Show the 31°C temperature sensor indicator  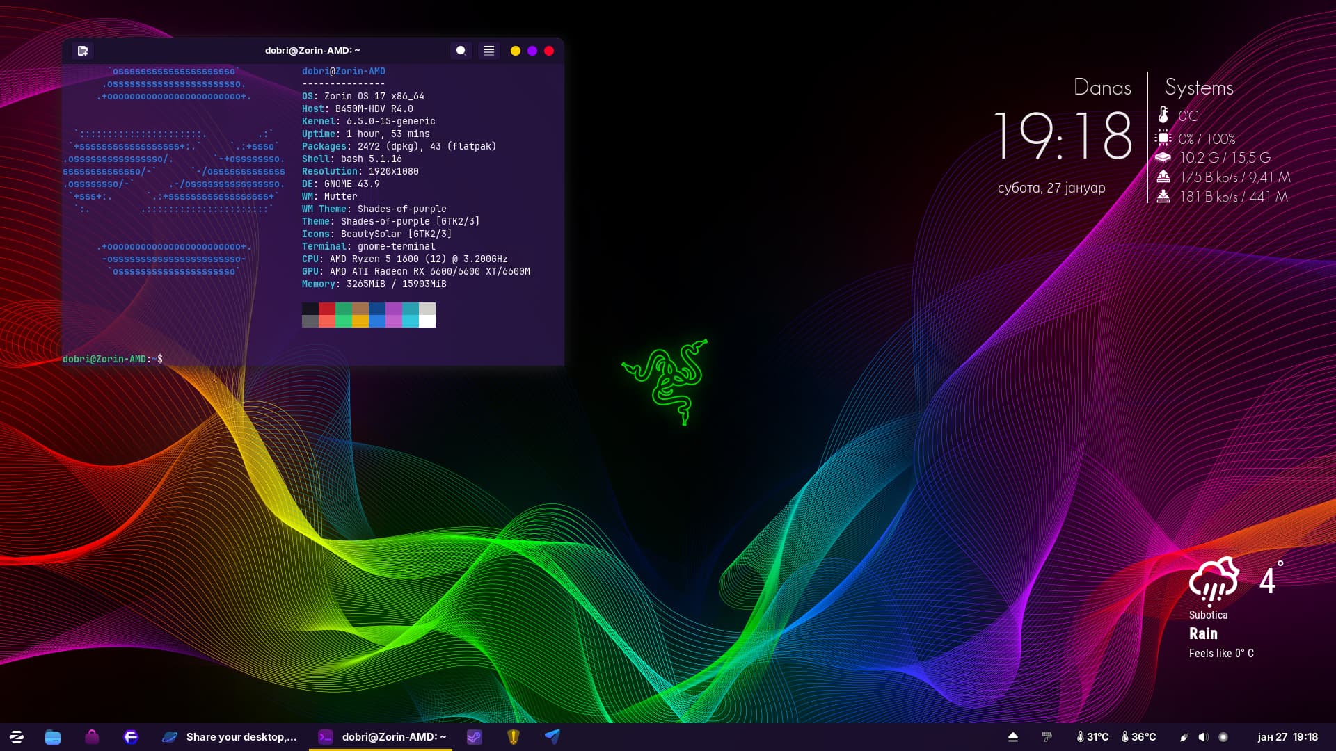pos(1092,737)
